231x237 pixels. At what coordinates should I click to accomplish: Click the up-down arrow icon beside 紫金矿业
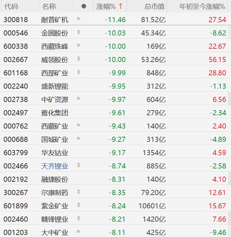(78, 205)
